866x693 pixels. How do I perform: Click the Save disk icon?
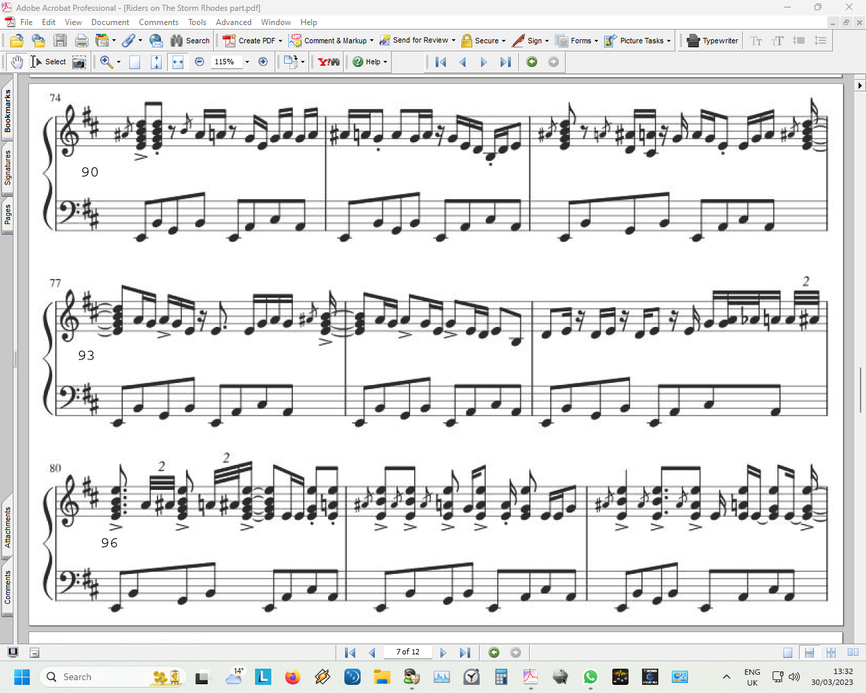[60, 41]
